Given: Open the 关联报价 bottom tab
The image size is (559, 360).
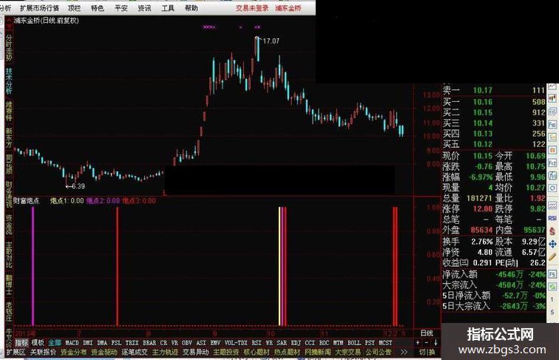Looking at the screenshot, I should click(x=43, y=352).
